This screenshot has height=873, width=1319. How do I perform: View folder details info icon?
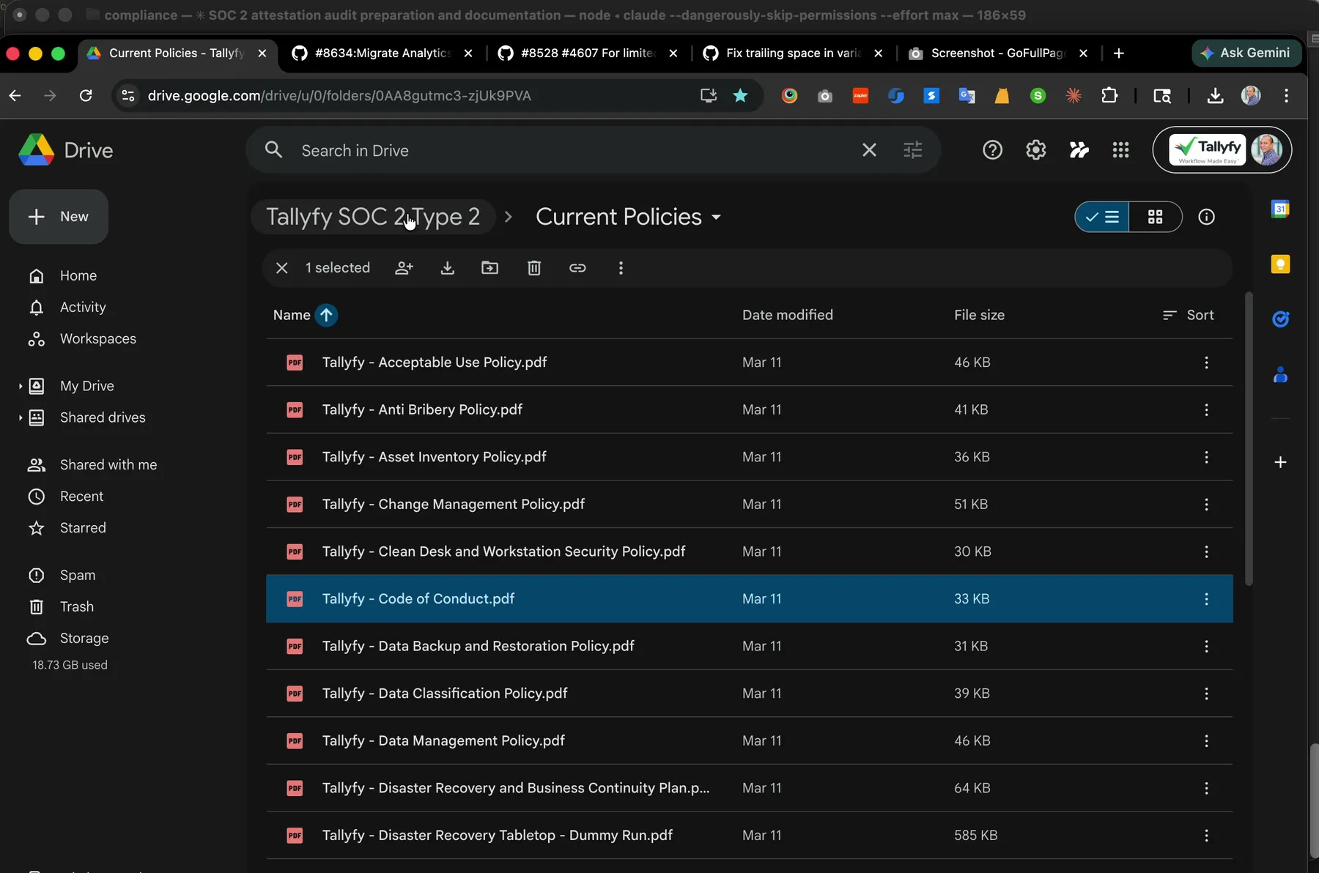click(x=1206, y=217)
